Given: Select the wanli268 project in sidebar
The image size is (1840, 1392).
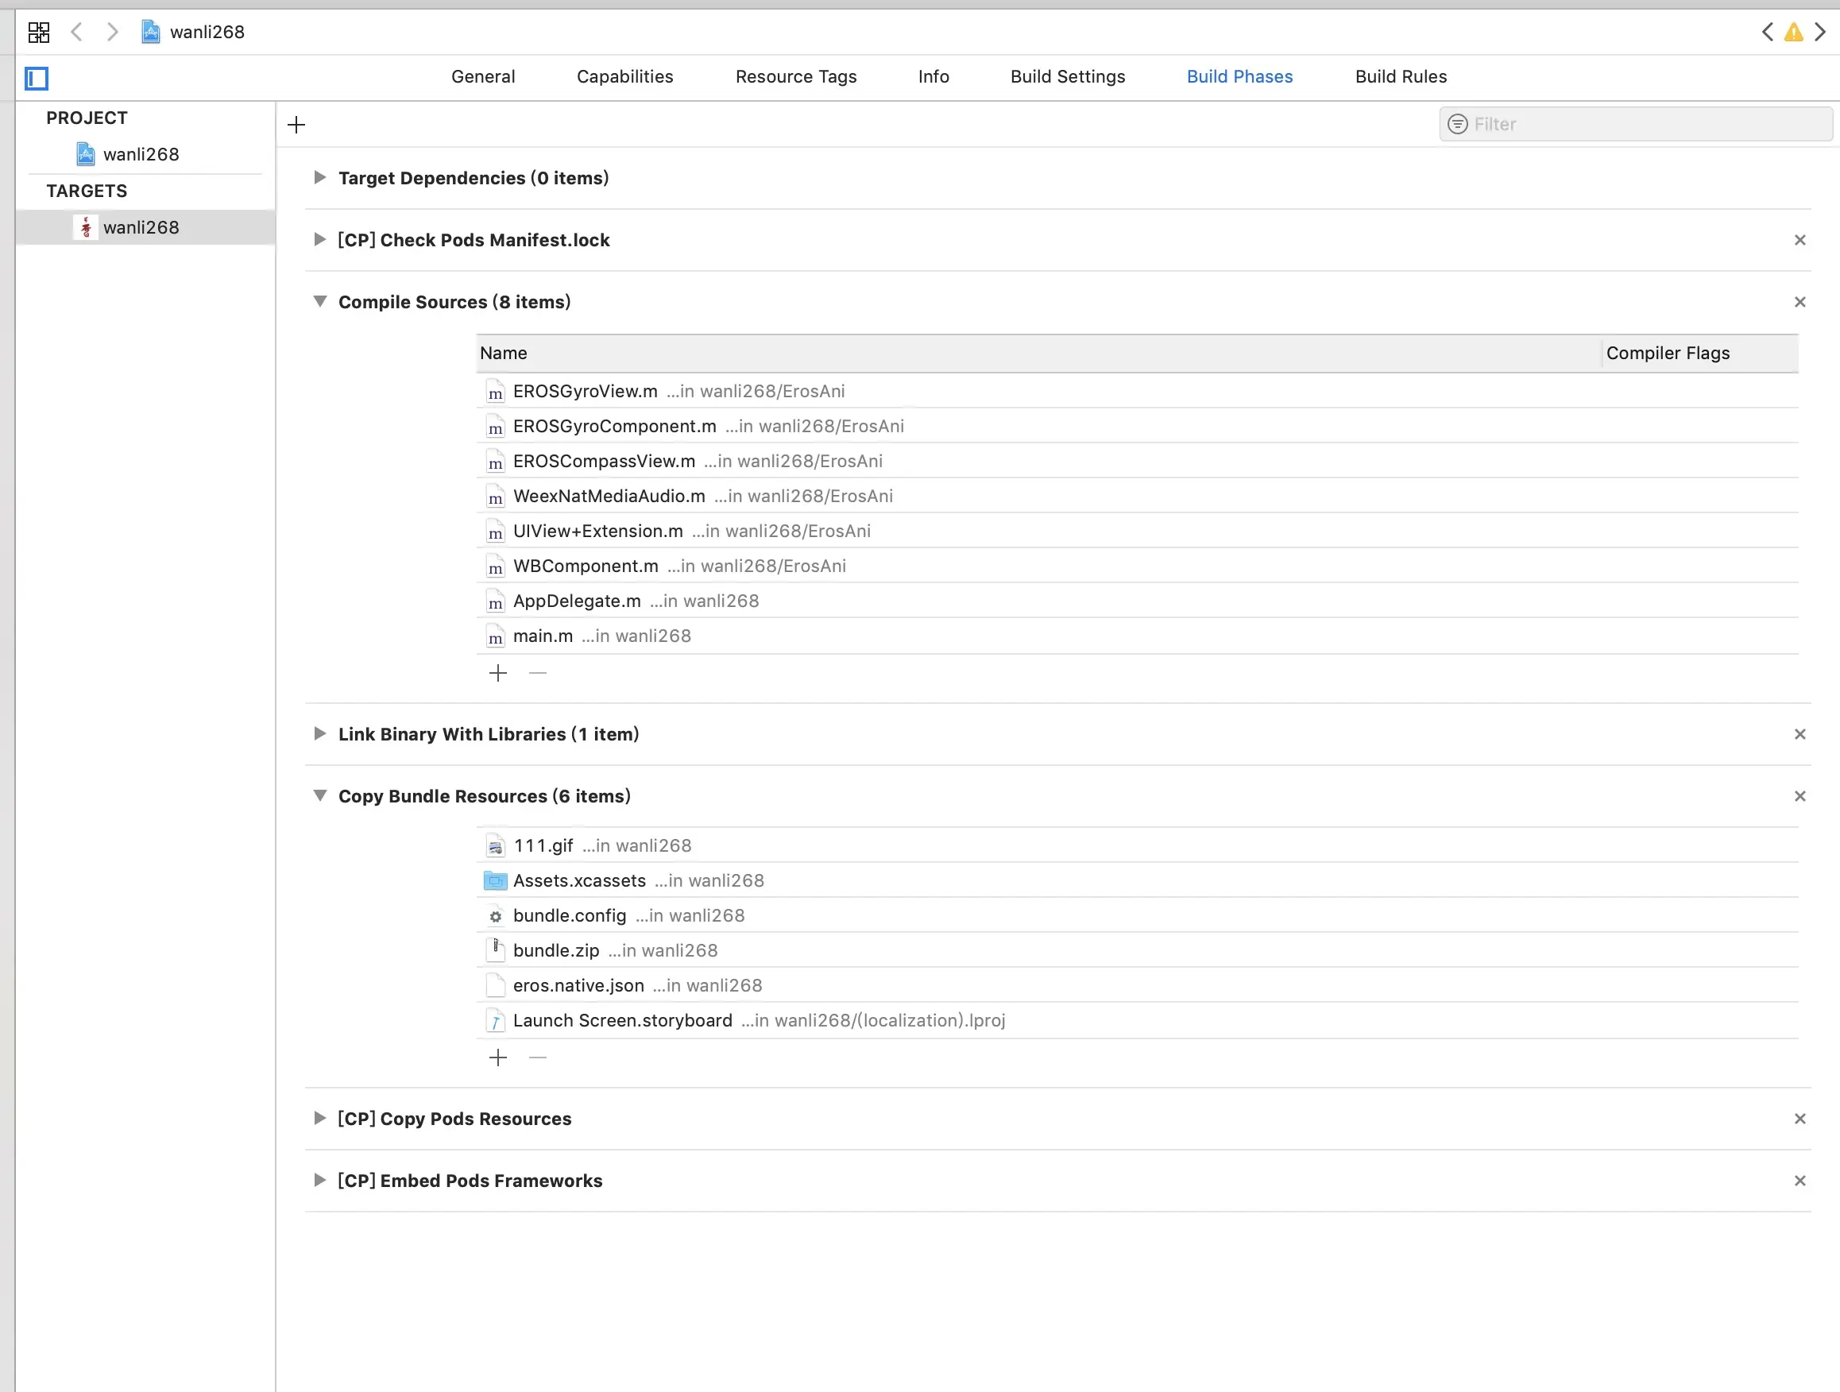Looking at the screenshot, I should click(x=141, y=154).
